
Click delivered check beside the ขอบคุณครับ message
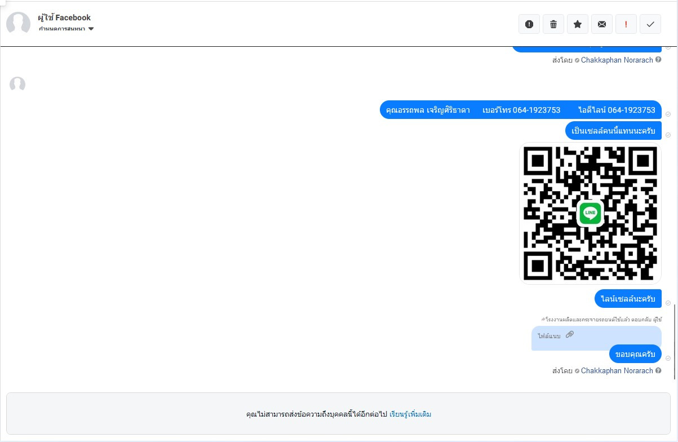pyautogui.click(x=668, y=358)
